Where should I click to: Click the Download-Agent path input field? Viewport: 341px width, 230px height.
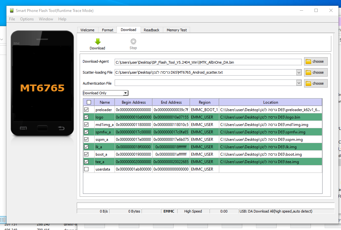[207, 62]
